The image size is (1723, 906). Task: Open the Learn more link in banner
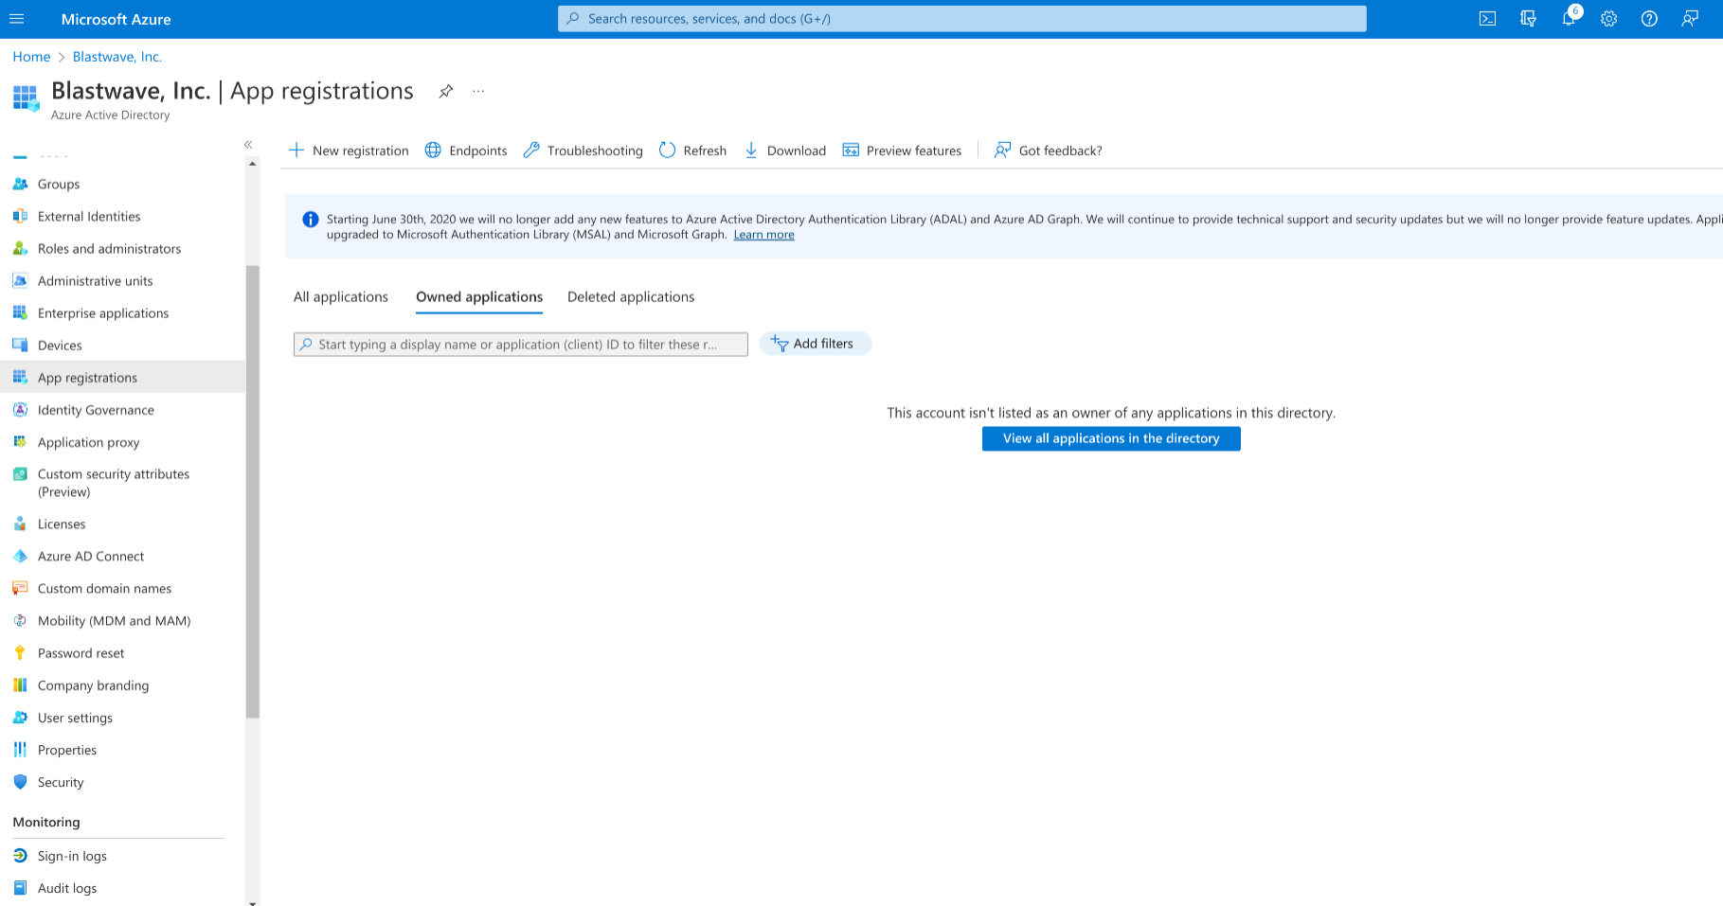(x=763, y=235)
